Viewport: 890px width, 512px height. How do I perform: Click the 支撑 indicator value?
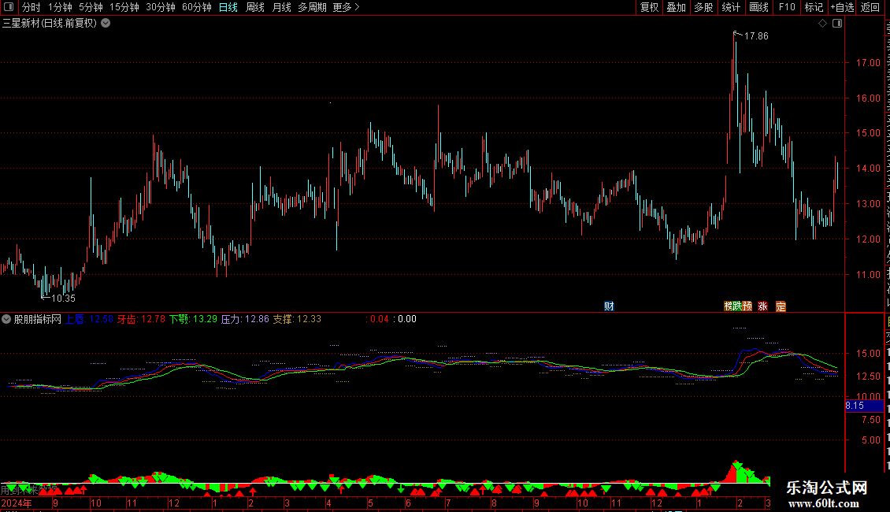(297, 320)
